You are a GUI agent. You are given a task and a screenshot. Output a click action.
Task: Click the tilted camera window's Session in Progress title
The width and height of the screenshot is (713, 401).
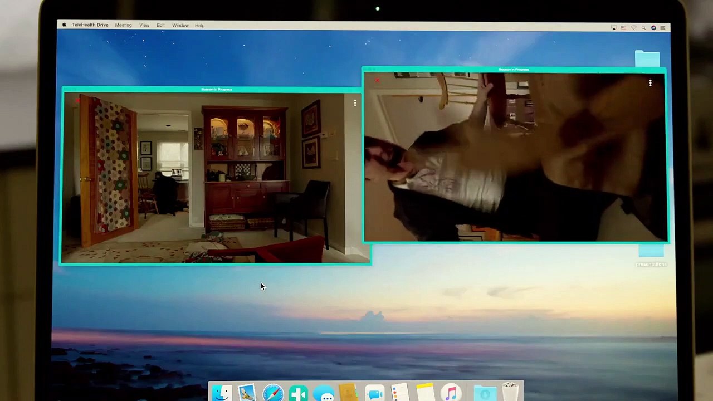(x=514, y=70)
